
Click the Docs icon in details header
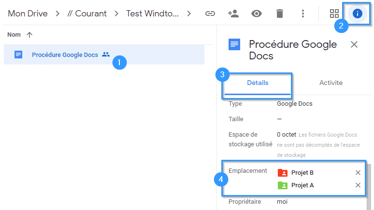(234, 44)
